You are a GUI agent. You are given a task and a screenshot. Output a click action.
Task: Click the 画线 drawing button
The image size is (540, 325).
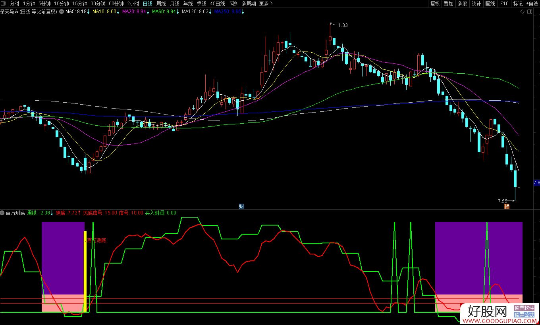coord(490,4)
